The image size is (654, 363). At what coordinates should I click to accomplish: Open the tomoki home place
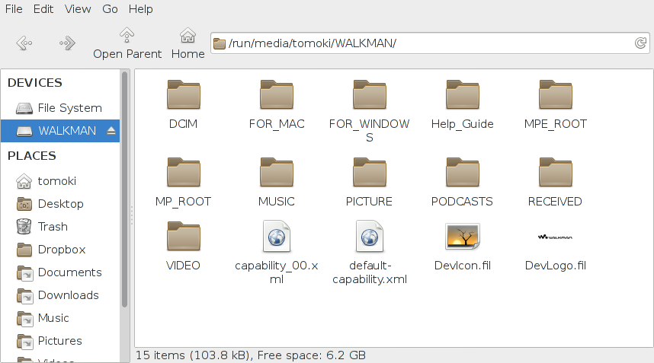coord(60,181)
